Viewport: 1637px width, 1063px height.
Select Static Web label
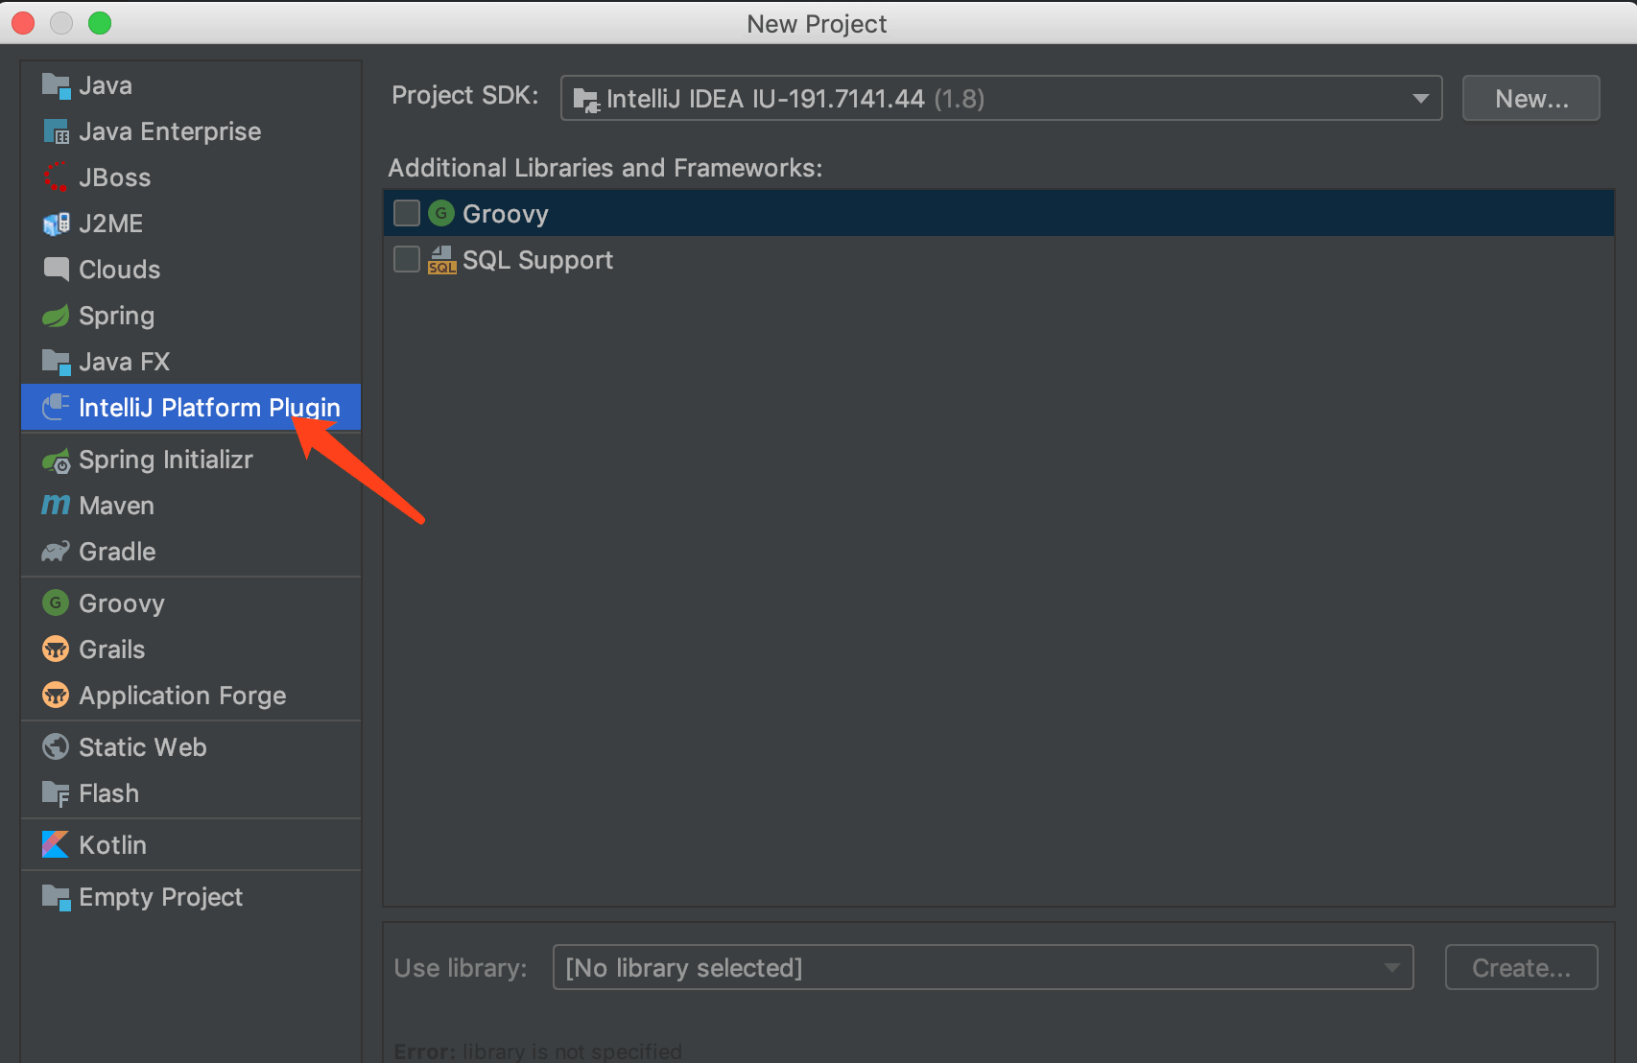[143, 746]
